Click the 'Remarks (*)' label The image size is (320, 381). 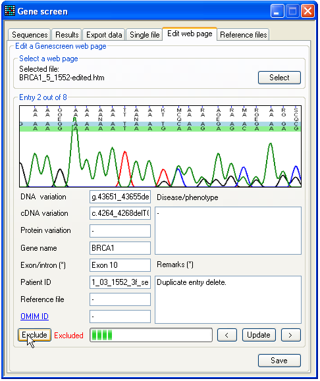[x=175, y=265]
